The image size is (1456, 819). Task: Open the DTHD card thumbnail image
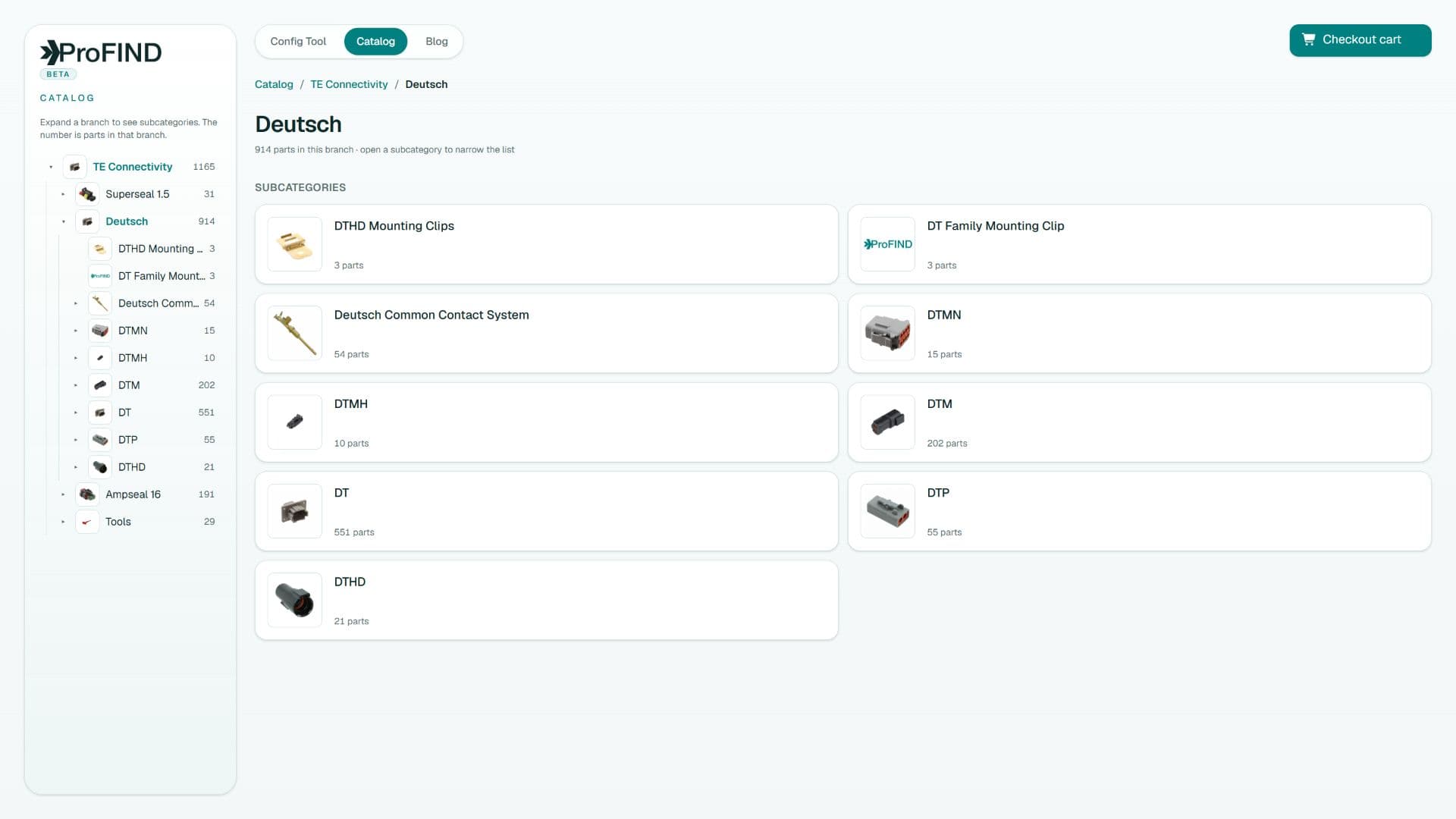tap(295, 600)
